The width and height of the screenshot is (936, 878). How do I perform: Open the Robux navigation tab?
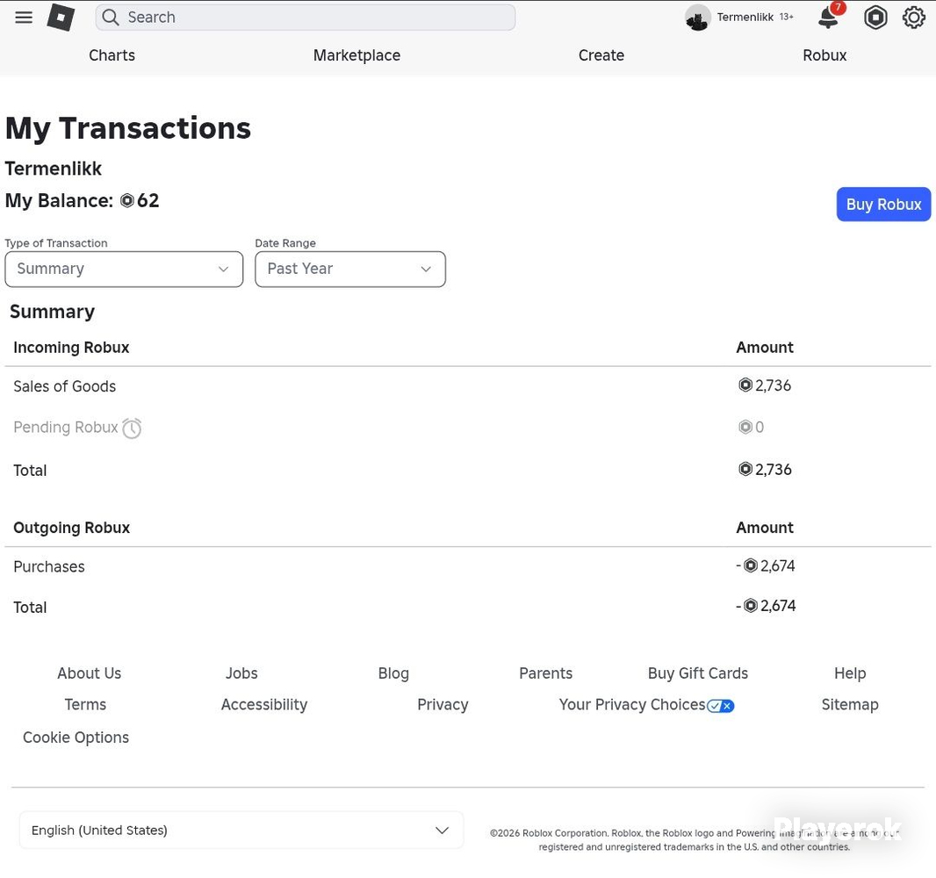point(824,55)
